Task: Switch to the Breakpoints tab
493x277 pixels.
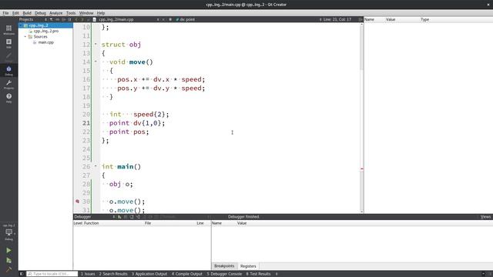Action: (224, 266)
